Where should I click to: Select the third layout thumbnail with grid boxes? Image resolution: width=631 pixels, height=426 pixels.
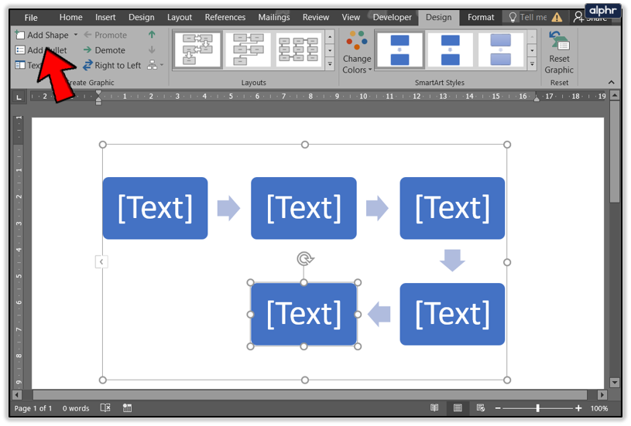click(x=299, y=49)
